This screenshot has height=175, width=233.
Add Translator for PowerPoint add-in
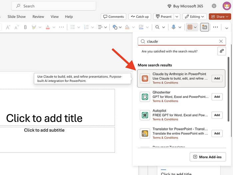tap(217, 134)
